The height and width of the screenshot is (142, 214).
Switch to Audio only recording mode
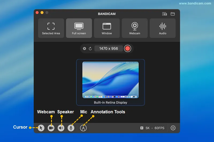[163, 28]
